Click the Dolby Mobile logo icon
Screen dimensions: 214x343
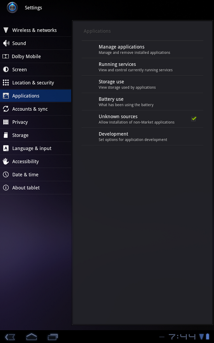point(6,56)
